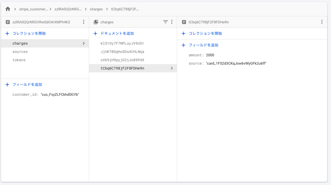This screenshot has height=185, width=331.
Task: Select the tokens collection
Action: (19, 60)
